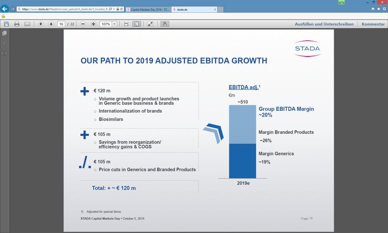Click the browser Forward arrow button
The image size is (388, 233).
click(x=13, y=9)
